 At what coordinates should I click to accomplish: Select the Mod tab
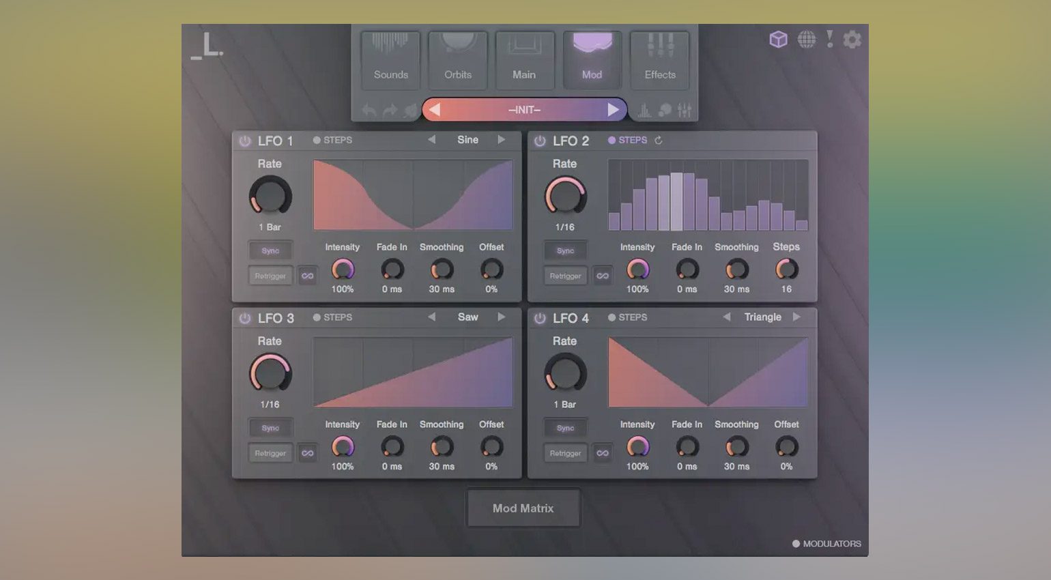pyautogui.click(x=592, y=60)
